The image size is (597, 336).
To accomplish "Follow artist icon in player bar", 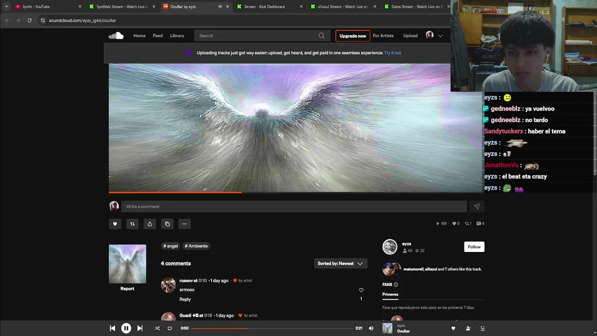I will pos(468,328).
